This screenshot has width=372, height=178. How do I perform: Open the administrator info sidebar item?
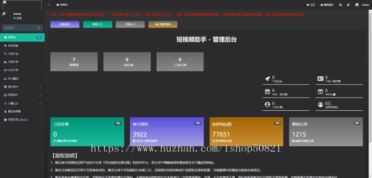coord(22,112)
